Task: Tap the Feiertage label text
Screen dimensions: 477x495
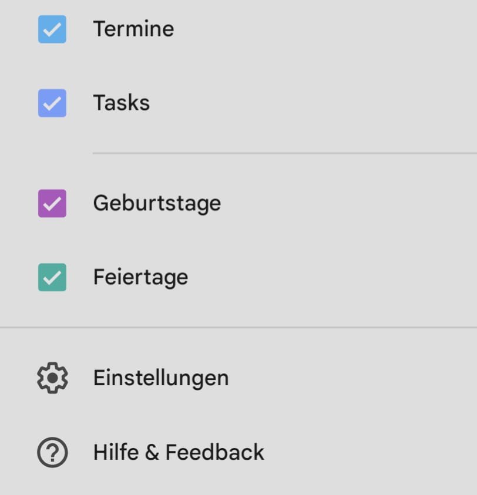Action: (x=140, y=277)
